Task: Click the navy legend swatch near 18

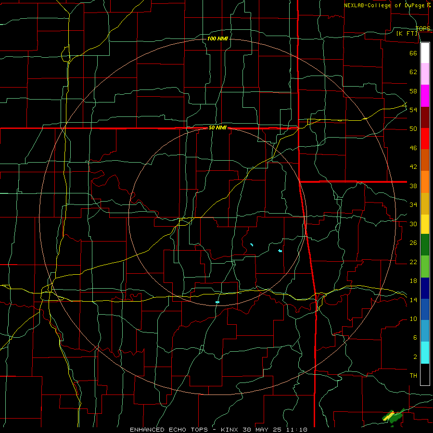Action: (x=425, y=288)
